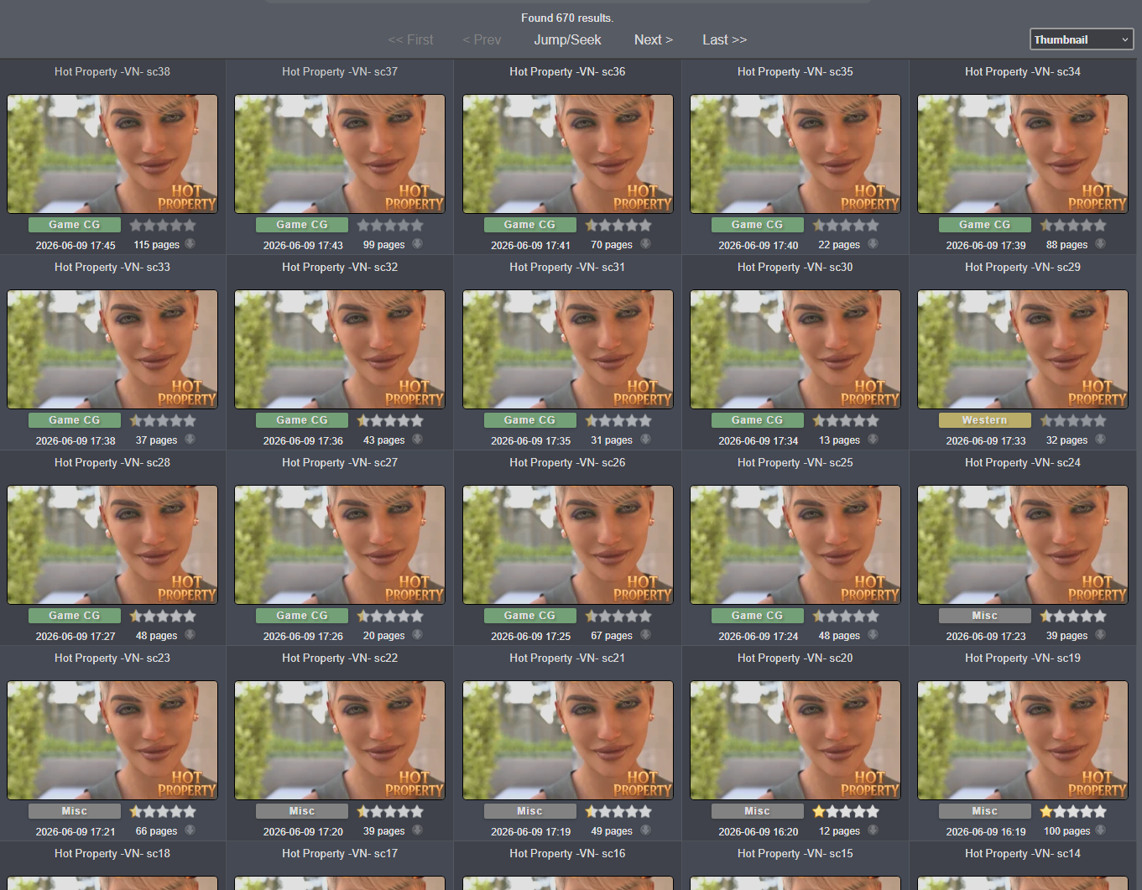The width and height of the screenshot is (1142, 890).
Task: Click the round download icon for sc34
Action: [1101, 244]
